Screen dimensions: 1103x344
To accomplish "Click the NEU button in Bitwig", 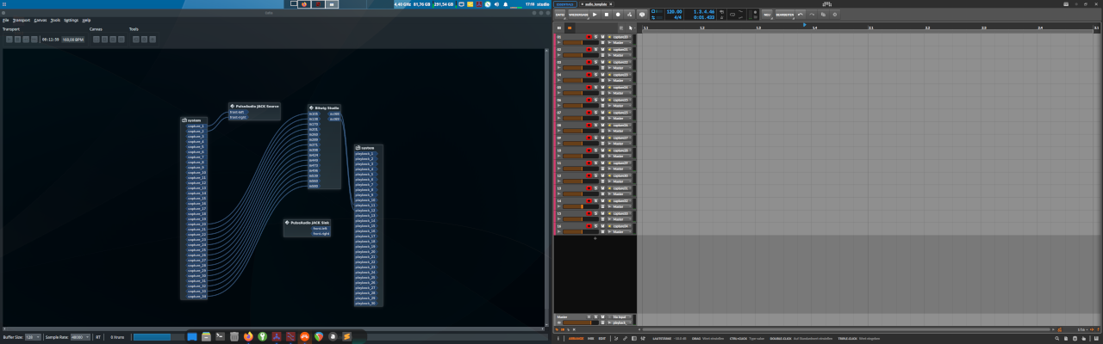I will [x=767, y=15].
